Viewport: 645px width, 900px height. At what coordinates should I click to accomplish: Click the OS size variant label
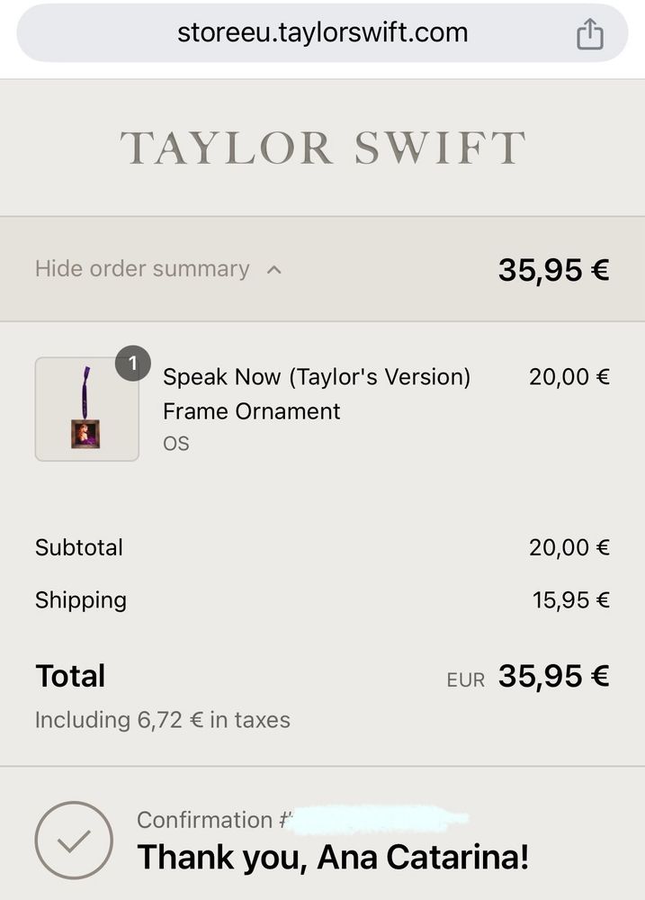[x=175, y=444]
